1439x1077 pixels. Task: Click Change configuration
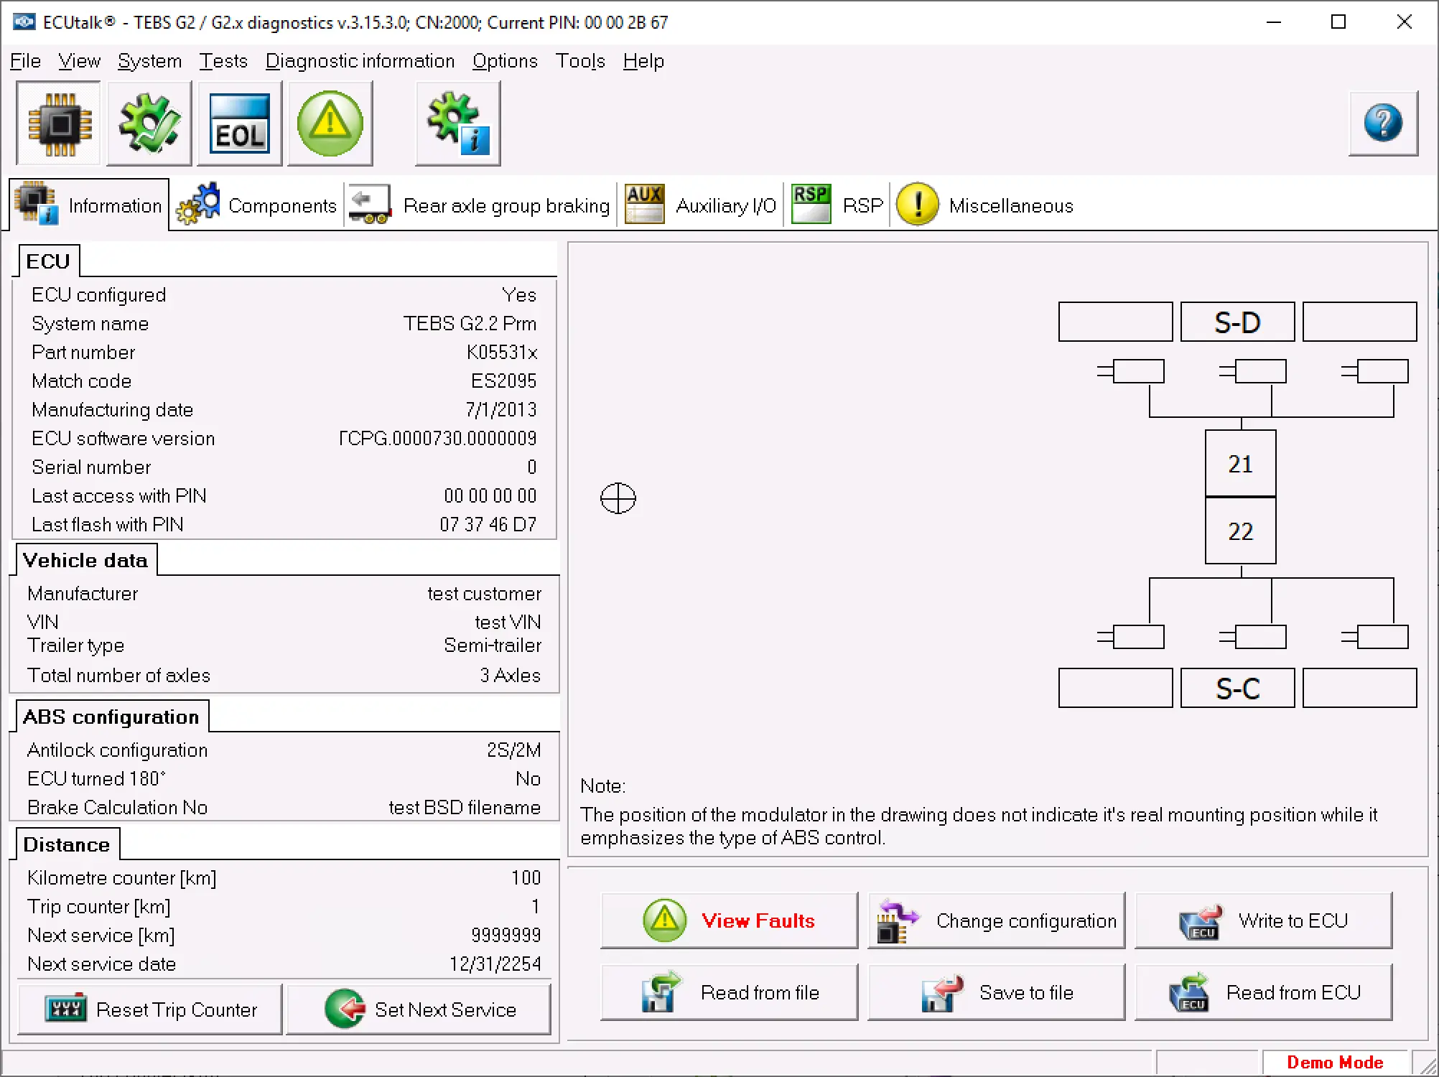click(x=996, y=920)
